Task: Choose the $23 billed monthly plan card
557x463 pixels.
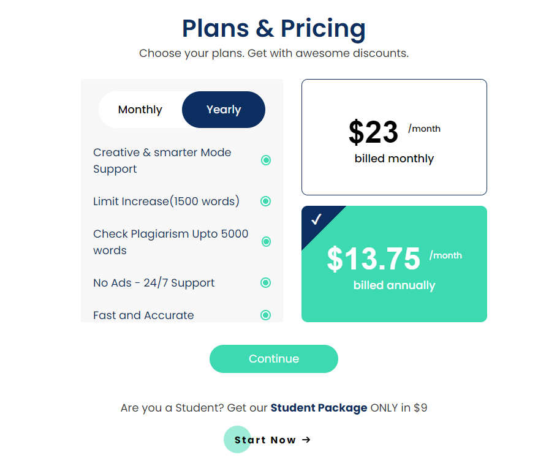Action: click(x=394, y=137)
